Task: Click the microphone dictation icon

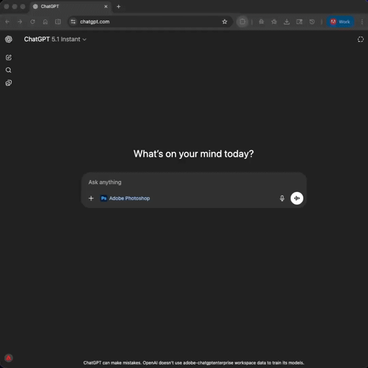Action: [282, 198]
